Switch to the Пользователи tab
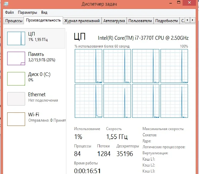199x174 pixels. click(140, 21)
